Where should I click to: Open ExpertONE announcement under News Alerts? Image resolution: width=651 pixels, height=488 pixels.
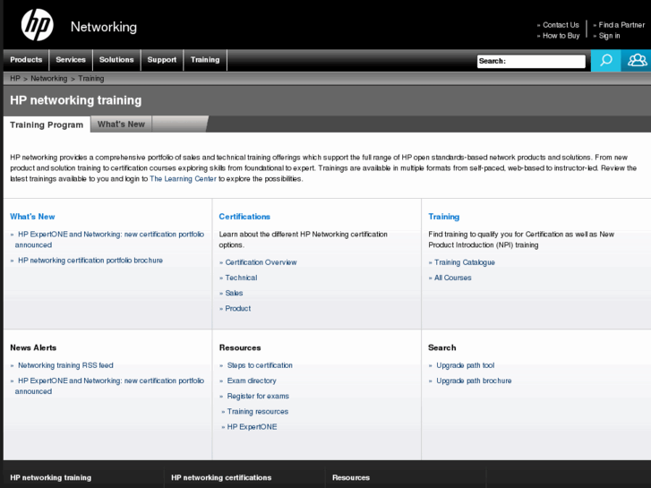click(x=109, y=386)
